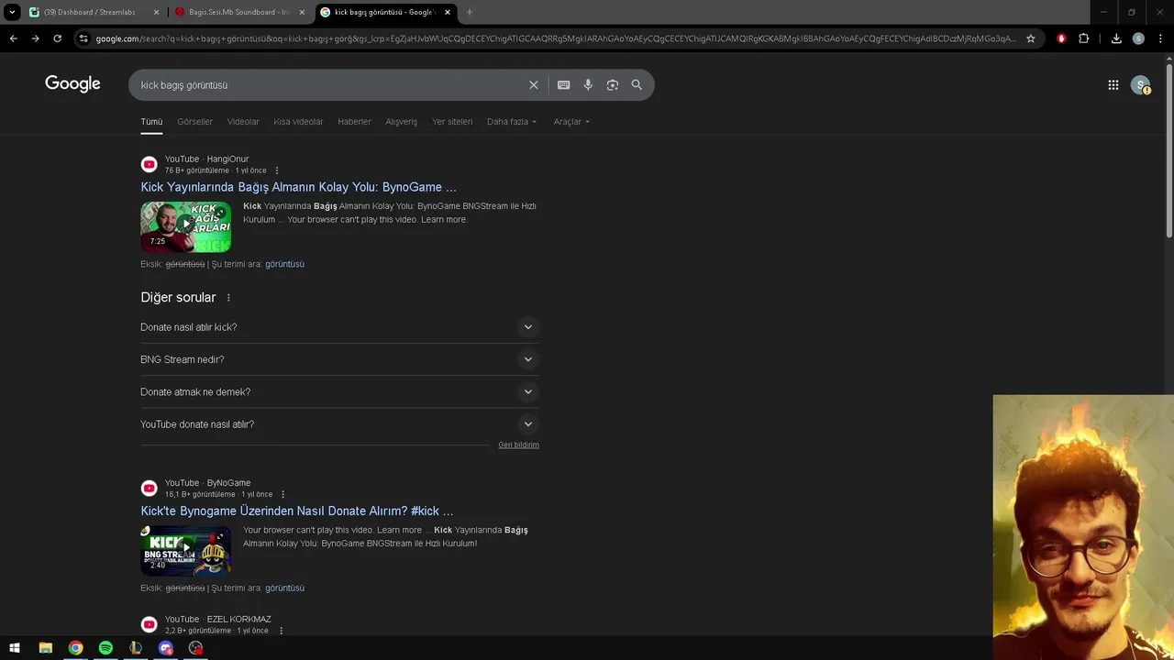Submit search with magnifier icon

point(637,85)
